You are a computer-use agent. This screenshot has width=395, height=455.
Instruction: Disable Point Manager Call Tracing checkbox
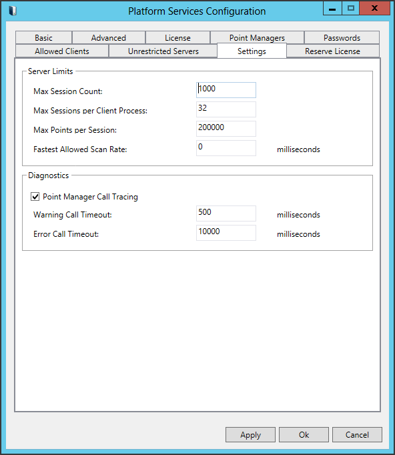[x=35, y=197]
